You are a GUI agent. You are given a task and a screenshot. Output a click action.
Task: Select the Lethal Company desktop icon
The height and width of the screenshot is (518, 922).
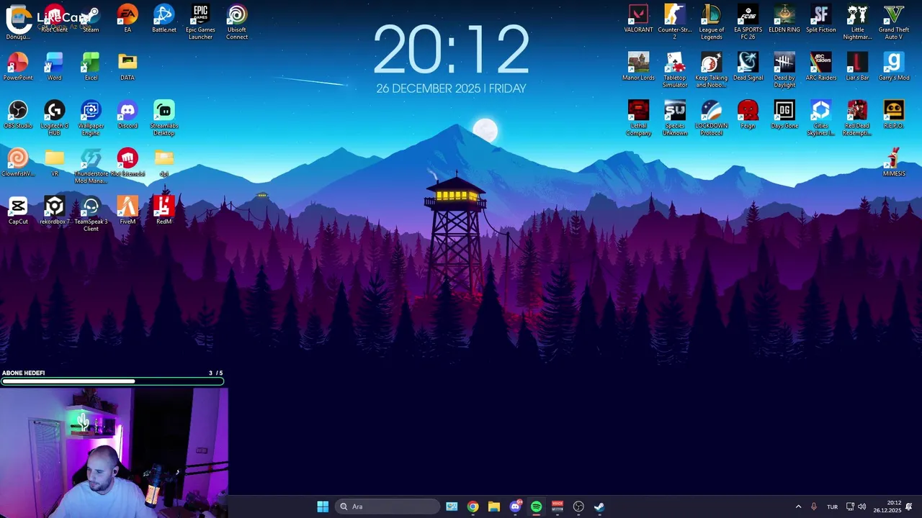coord(638,118)
